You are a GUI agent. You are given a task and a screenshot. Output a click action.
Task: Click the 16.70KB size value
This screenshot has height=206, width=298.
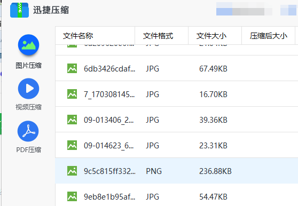[x=213, y=94]
